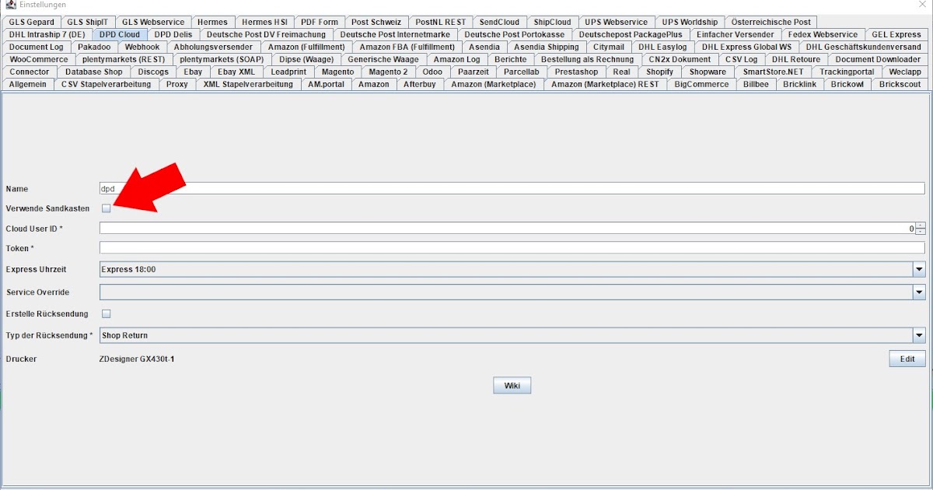Open the Database Shop tab
The width and height of the screenshot is (933, 490).
click(x=94, y=72)
